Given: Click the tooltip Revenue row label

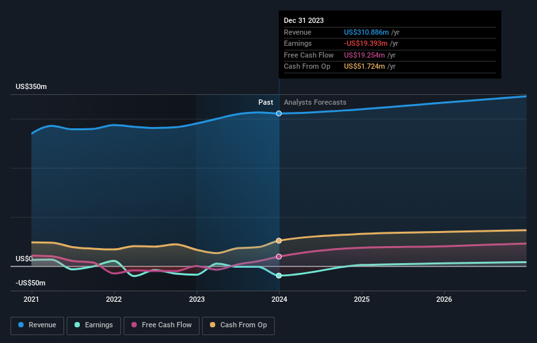Looking at the screenshot, I should click(x=298, y=32).
